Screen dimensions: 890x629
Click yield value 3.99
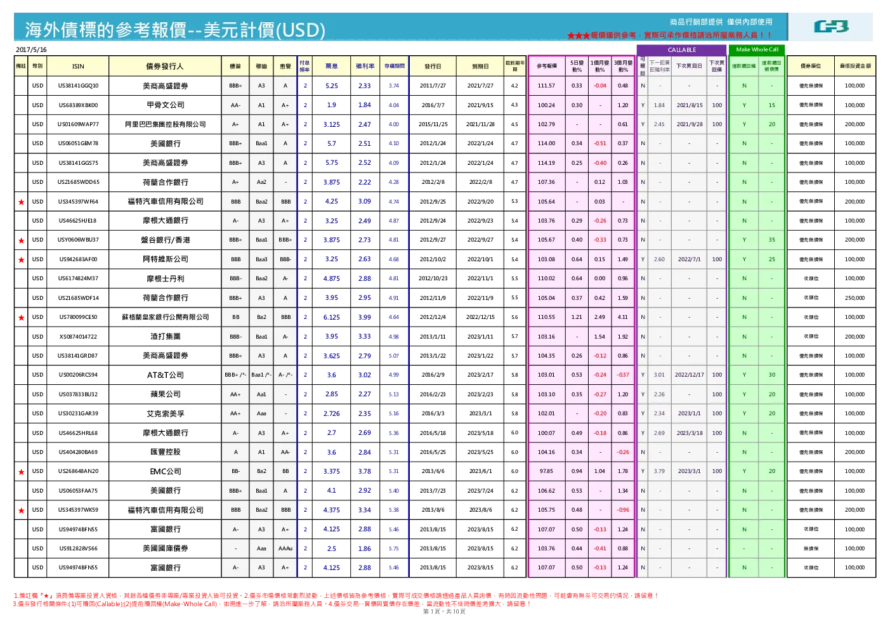(365, 317)
